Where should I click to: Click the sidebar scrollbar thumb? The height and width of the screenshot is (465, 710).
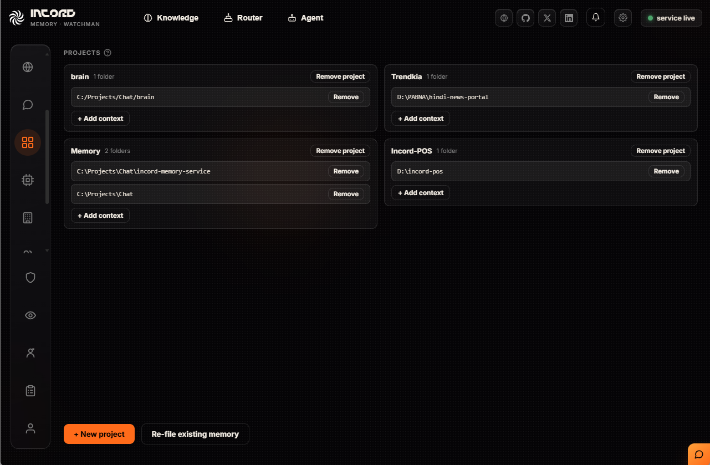[x=47, y=157]
